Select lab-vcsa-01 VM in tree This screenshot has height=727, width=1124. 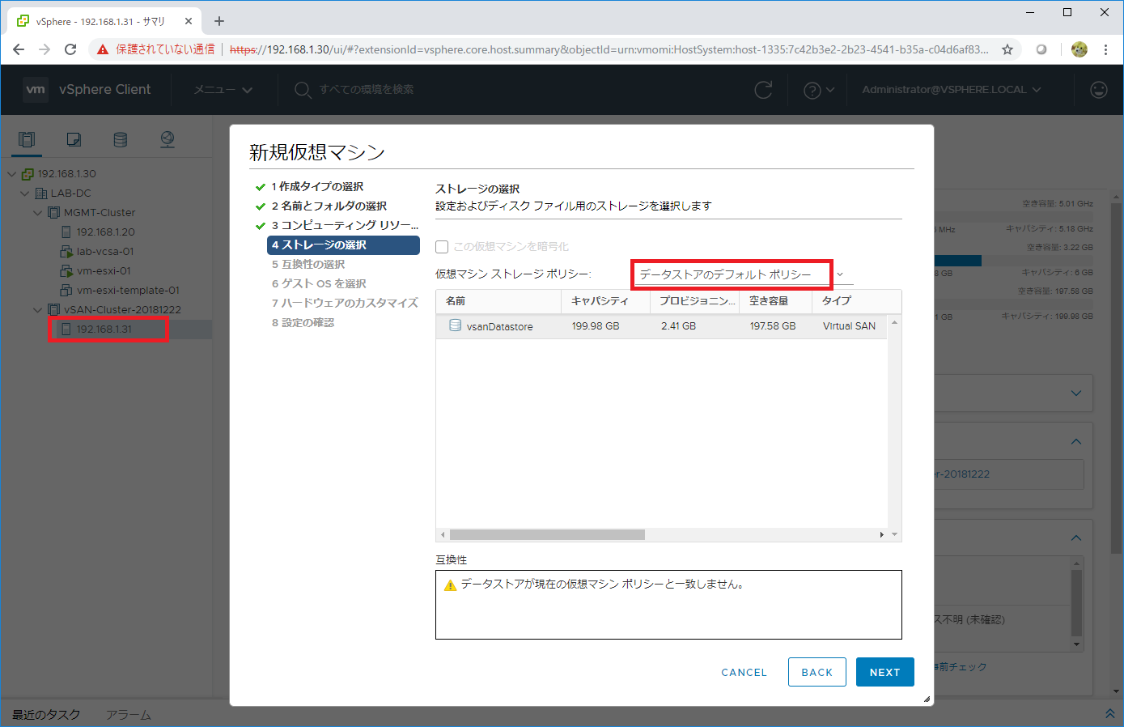pyautogui.click(x=105, y=251)
